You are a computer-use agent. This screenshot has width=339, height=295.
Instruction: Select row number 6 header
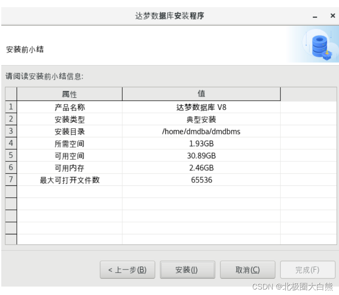pyautogui.click(x=11, y=167)
